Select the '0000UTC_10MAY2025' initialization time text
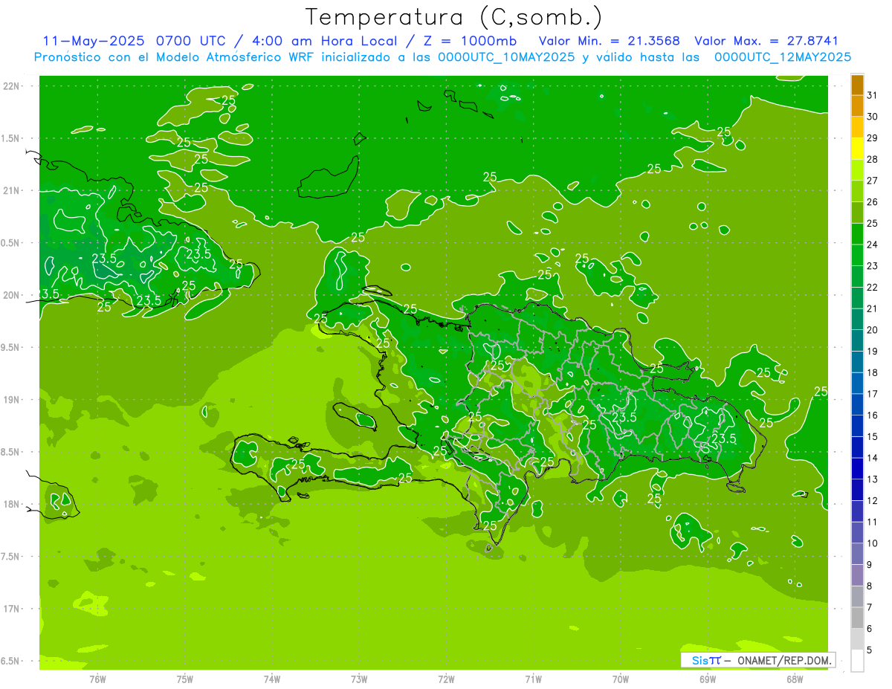This screenshot has width=892, height=689. (507, 57)
